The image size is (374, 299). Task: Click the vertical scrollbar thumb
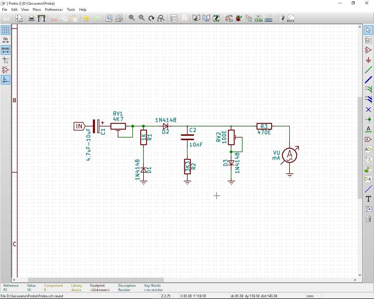click(x=360, y=148)
